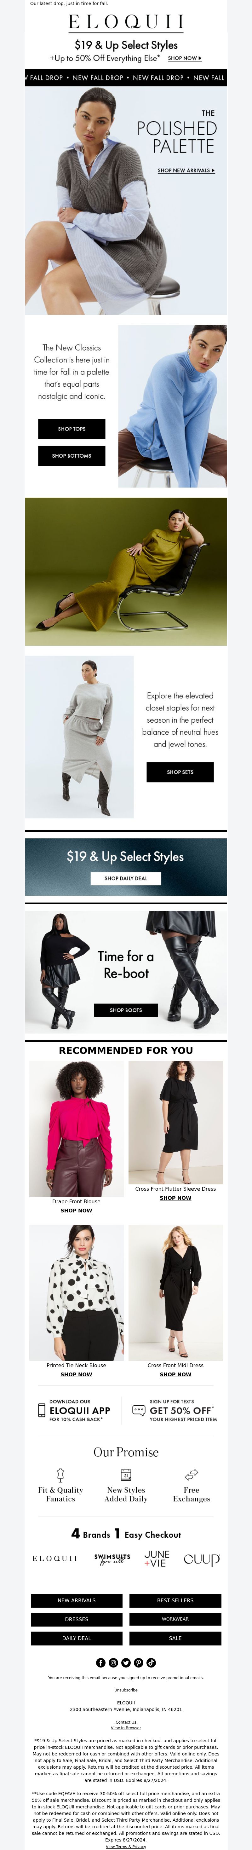Click the CUUP brand logo

pos(202,1558)
